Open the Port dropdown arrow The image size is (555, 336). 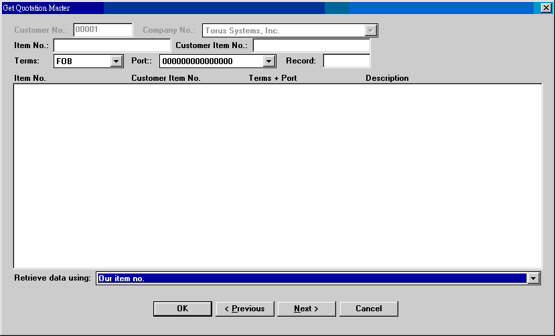(x=269, y=61)
